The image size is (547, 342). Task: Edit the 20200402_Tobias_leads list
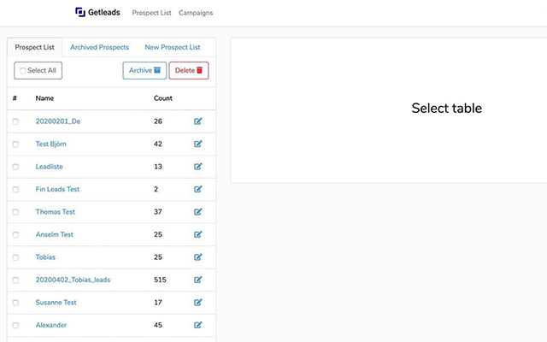pos(197,280)
